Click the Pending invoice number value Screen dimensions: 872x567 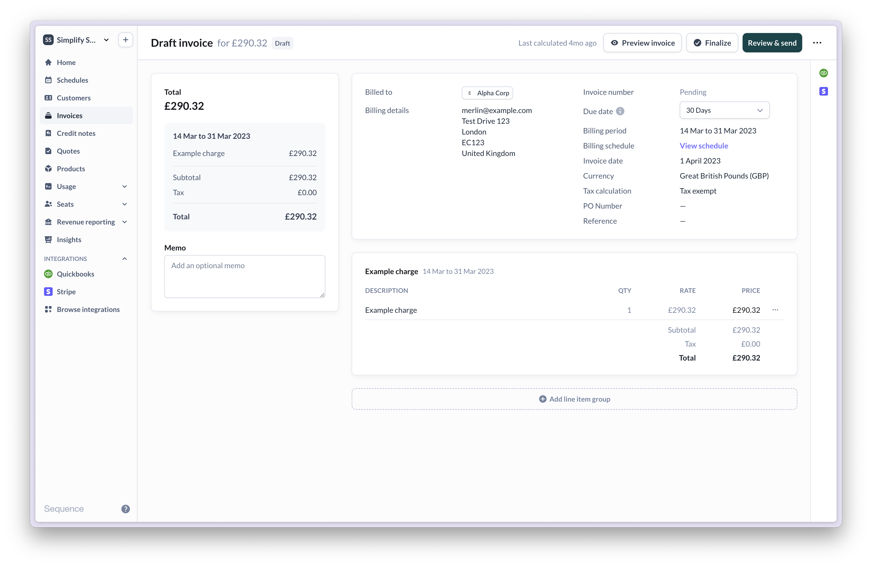tap(692, 92)
